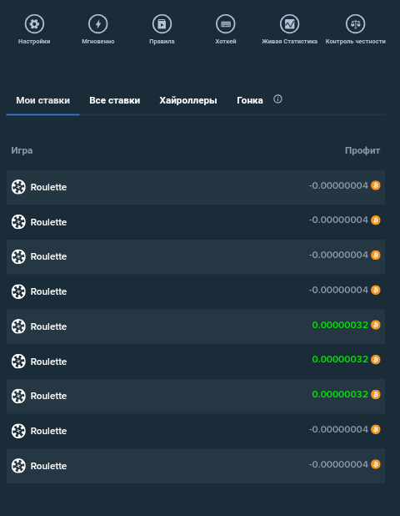
Task: Click the Bitcoin coin icon in the second bet row
Action: coord(376,220)
